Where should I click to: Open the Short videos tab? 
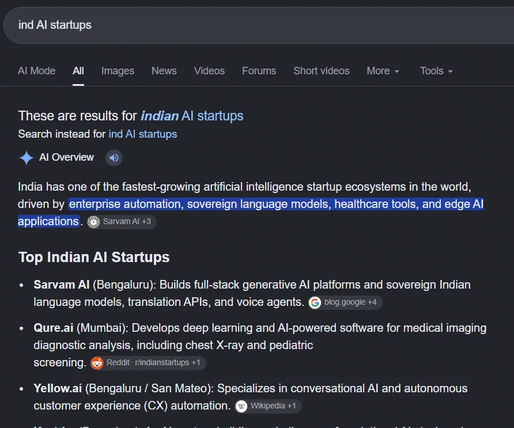[322, 71]
